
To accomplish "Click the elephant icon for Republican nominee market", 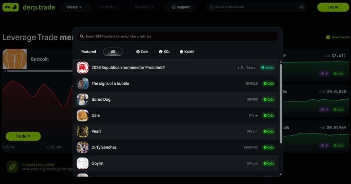I will click(83, 68).
